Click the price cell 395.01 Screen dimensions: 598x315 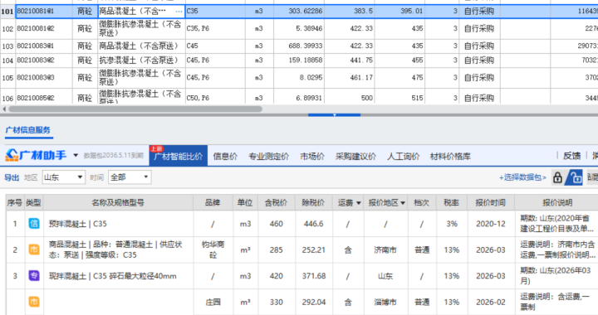pyautogui.click(x=399, y=12)
